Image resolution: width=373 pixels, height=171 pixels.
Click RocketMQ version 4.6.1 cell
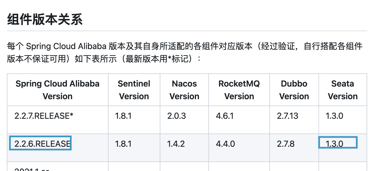225,116
